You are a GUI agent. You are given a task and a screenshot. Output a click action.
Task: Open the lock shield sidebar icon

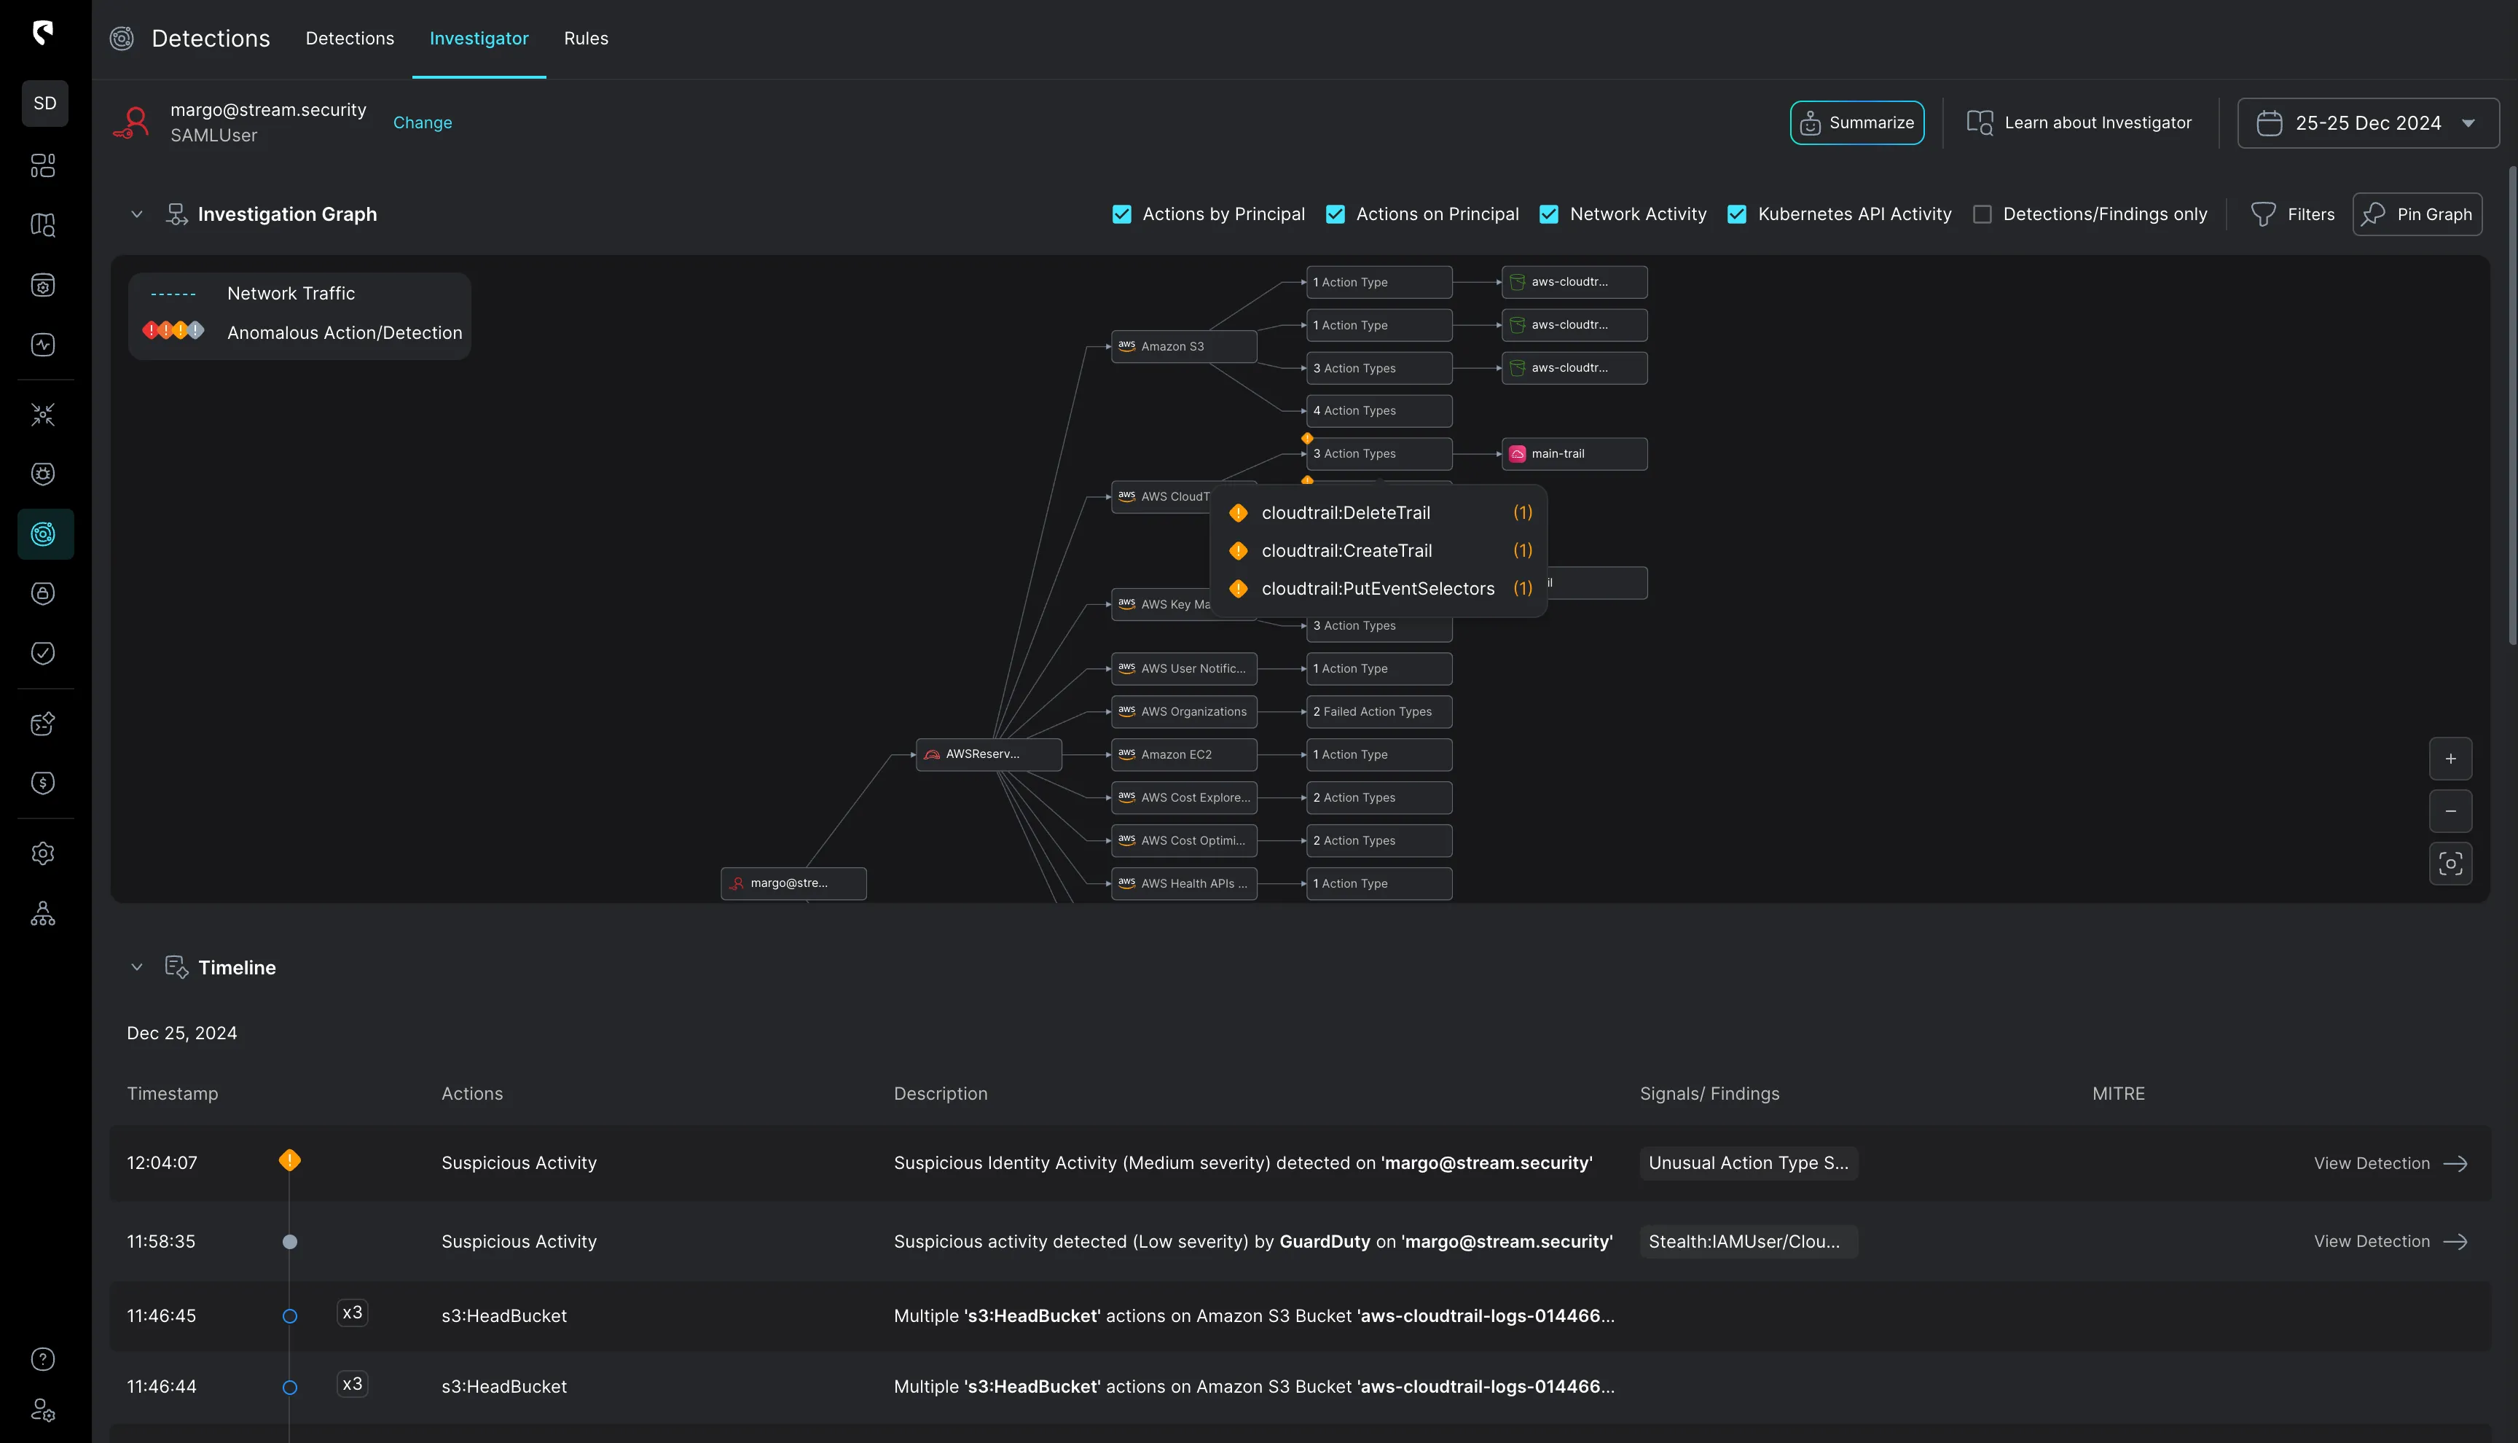[42, 594]
